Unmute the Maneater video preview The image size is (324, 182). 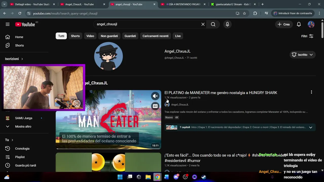coord(155,96)
